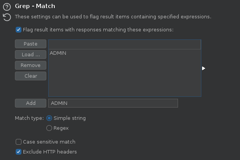Viewport: 240px width, 160px height.
Task: Click the new expression input field containing ADMIN
Action: [113, 103]
